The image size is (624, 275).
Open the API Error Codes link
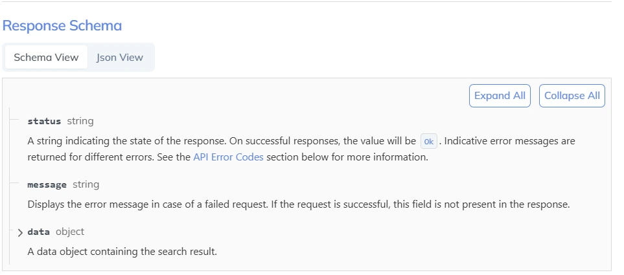(228, 157)
